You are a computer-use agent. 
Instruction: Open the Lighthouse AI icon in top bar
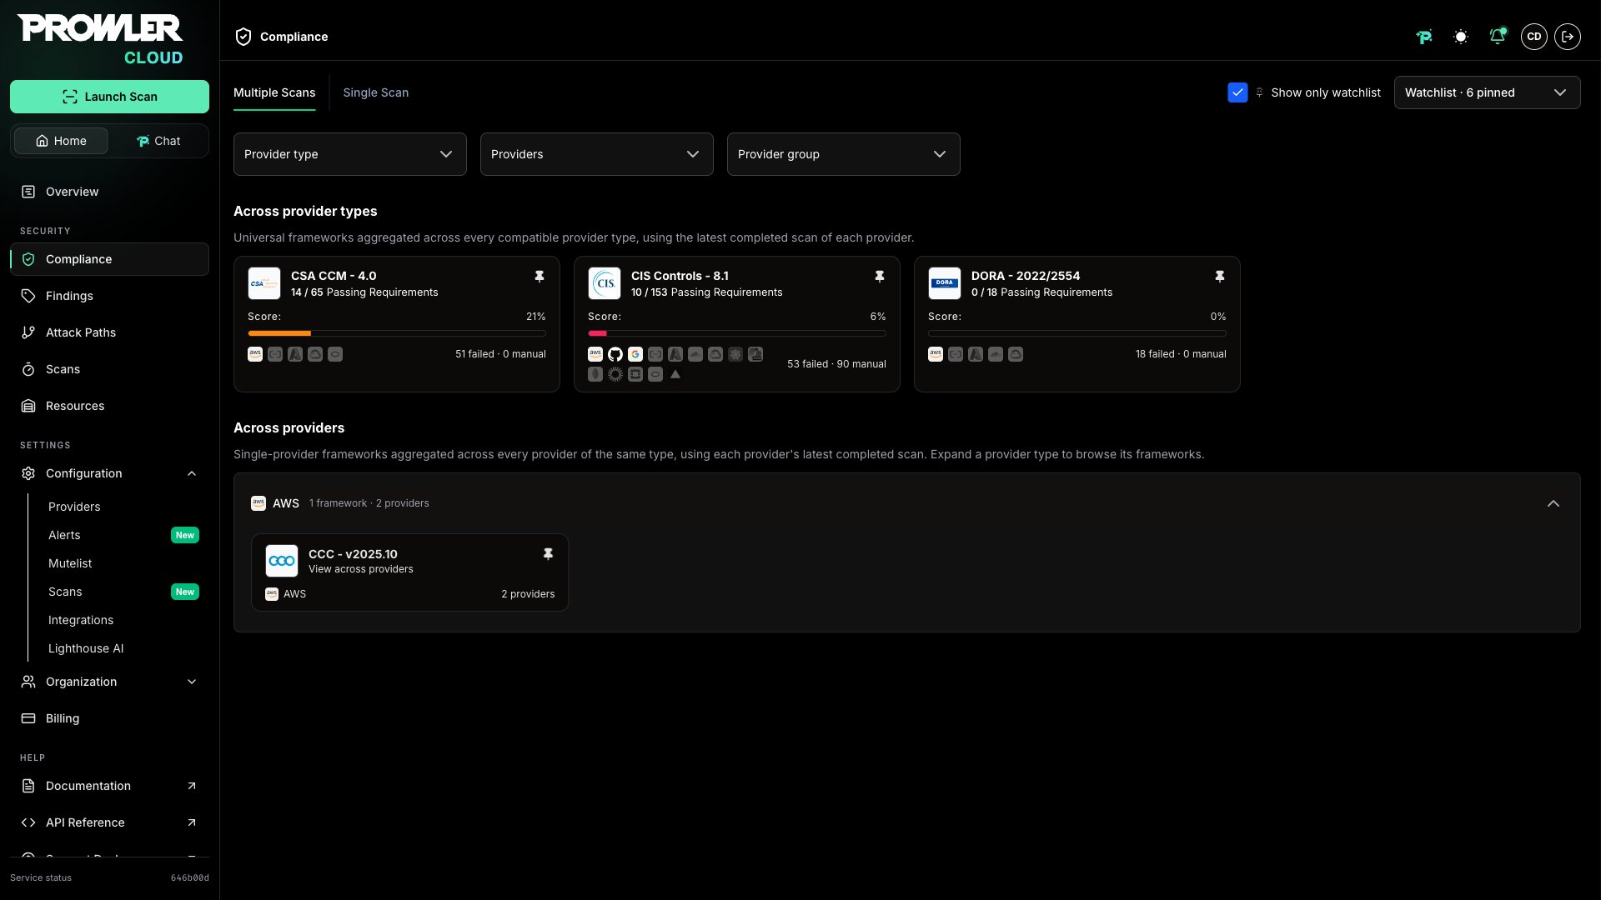click(x=1424, y=37)
